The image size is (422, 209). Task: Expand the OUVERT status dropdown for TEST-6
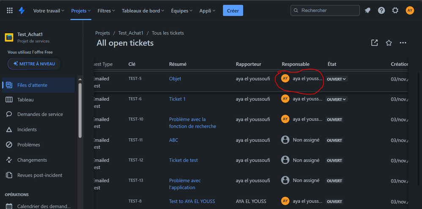pos(337,99)
